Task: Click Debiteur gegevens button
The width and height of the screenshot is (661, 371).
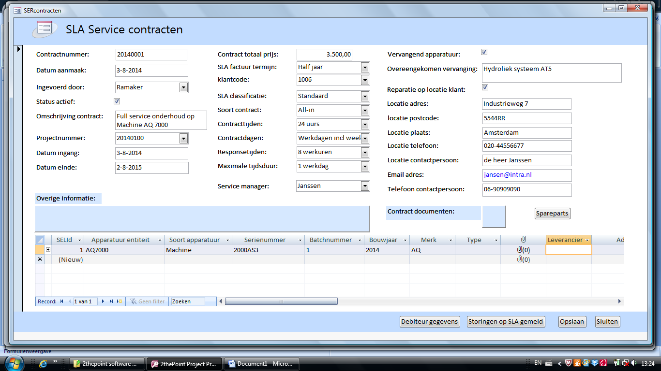Action: [430, 322]
